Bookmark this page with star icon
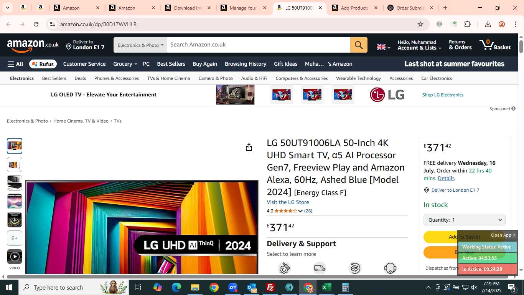Image resolution: width=524 pixels, height=295 pixels. (x=420, y=24)
